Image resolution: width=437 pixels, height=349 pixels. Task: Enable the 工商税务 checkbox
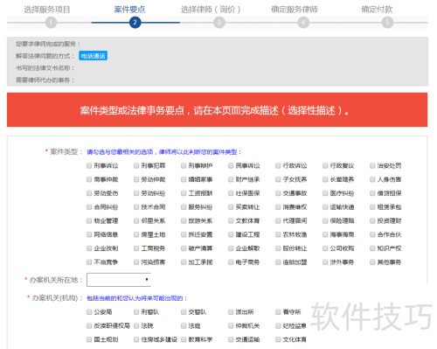[136, 248]
